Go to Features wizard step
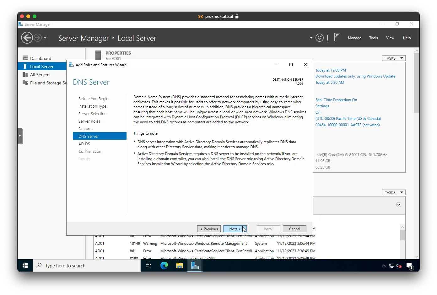This screenshot has height=295, width=437. tap(86, 129)
